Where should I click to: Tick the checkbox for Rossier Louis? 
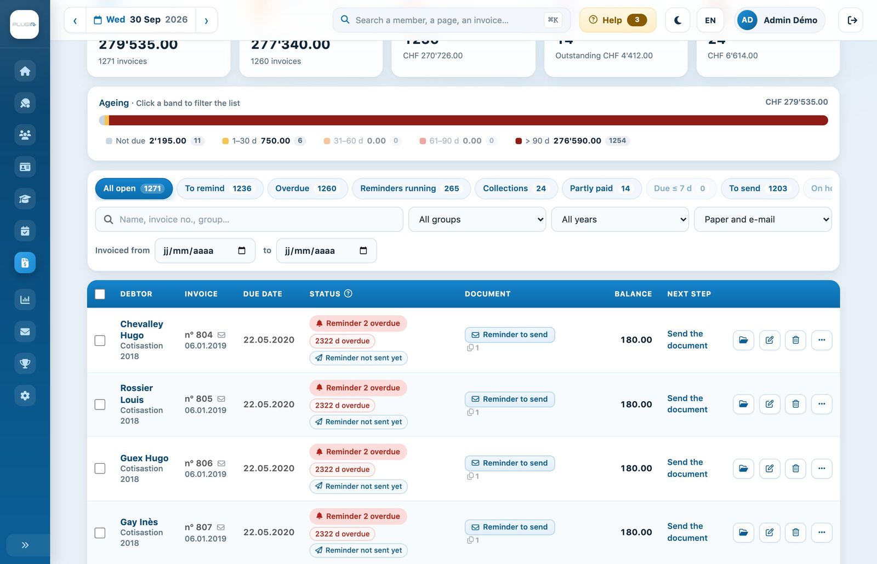[x=100, y=405]
